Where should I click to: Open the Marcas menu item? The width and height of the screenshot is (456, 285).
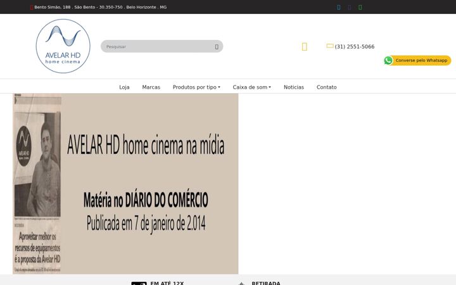pos(151,87)
